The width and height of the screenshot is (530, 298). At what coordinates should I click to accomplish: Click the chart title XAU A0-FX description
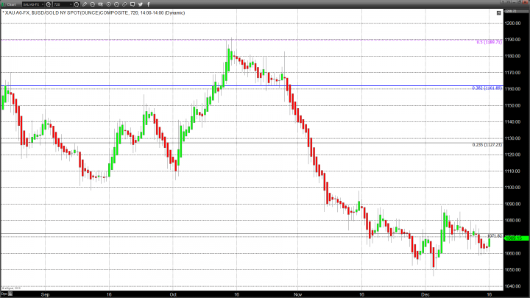[x=93, y=13]
